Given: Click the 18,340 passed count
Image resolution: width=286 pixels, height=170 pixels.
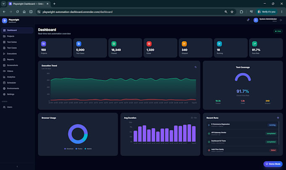Looking at the screenshot, I should click(x=116, y=50).
